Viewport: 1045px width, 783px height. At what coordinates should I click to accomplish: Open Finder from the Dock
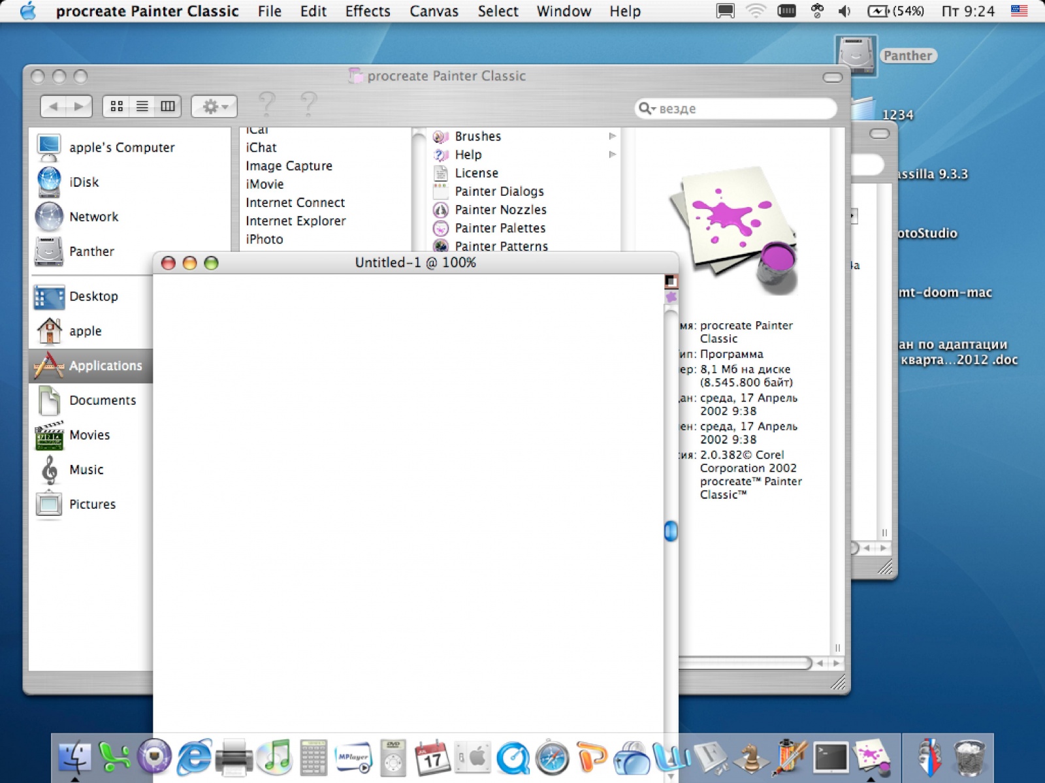pyautogui.click(x=75, y=758)
